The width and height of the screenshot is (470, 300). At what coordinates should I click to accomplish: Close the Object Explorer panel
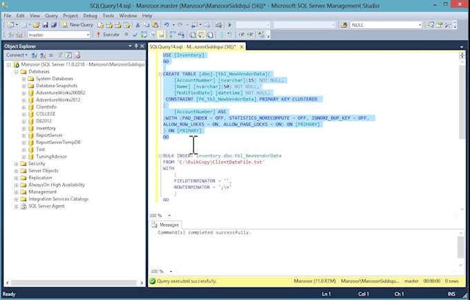click(x=142, y=46)
